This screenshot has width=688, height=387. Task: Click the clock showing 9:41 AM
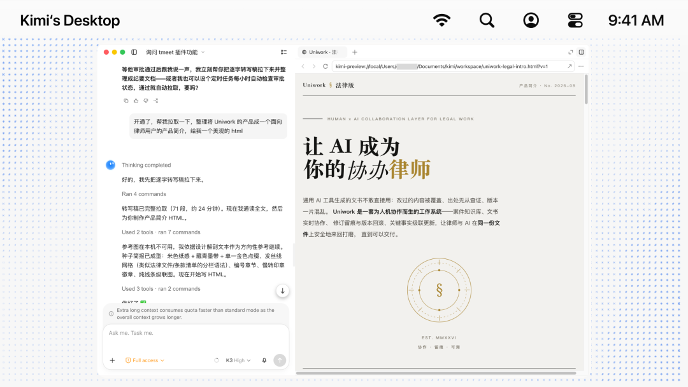(636, 20)
